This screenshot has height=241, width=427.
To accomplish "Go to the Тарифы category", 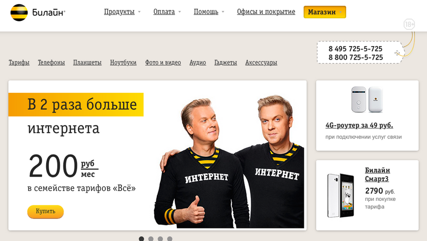I will pyautogui.click(x=19, y=62).
